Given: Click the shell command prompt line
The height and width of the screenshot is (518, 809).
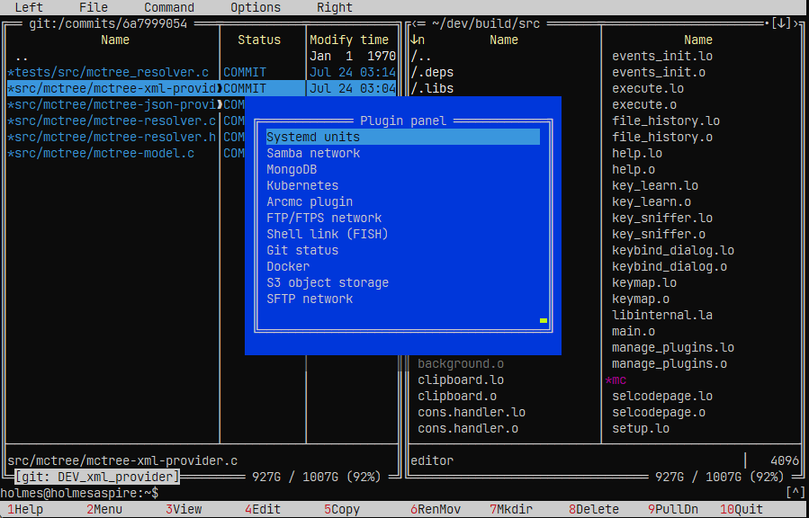Looking at the screenshot, I should click(392, 493).
